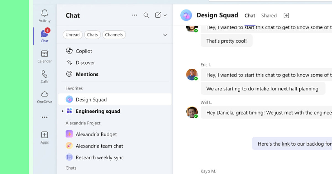Open the Calendar app icon
The image size is (332, 174).
tap(45, 54)
